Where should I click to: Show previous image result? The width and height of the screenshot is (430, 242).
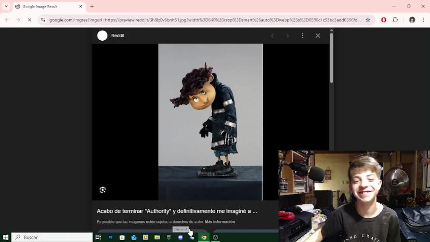click(x=273, y=36)
